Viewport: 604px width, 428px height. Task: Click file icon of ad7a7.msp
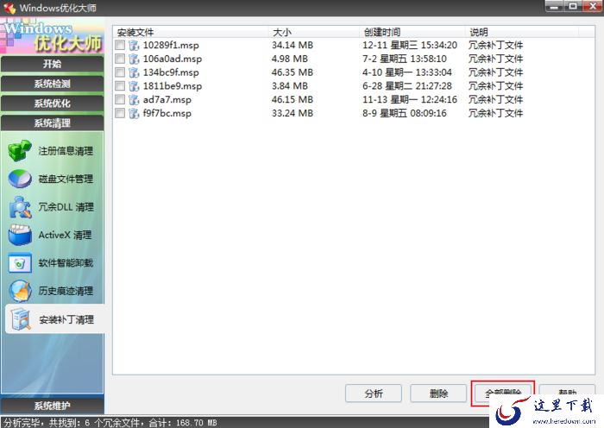(134, 100)
